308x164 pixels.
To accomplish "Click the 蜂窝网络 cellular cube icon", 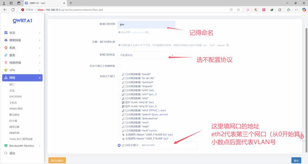I will point(6,40).
